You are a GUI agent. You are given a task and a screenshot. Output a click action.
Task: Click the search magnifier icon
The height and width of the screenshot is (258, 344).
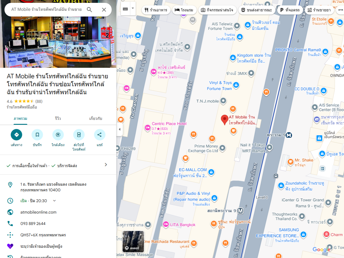click(89, 10)
